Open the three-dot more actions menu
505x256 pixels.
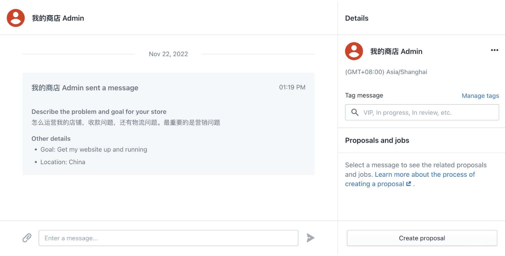pyautogui.click(x=494, y=50)
